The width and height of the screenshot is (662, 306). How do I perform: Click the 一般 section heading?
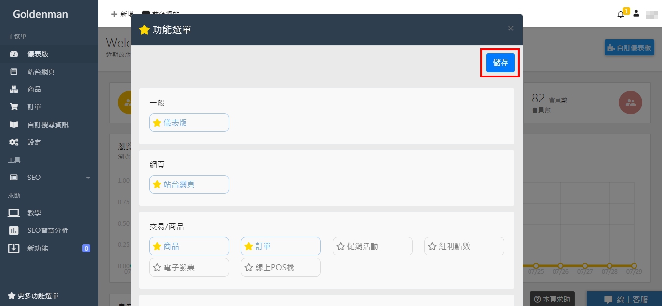(157, 103)
